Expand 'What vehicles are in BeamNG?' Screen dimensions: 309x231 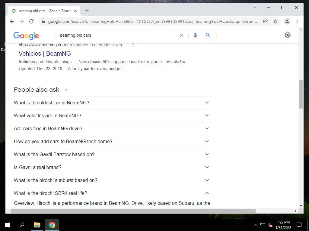pyautogui.click(x=112, y=116)
